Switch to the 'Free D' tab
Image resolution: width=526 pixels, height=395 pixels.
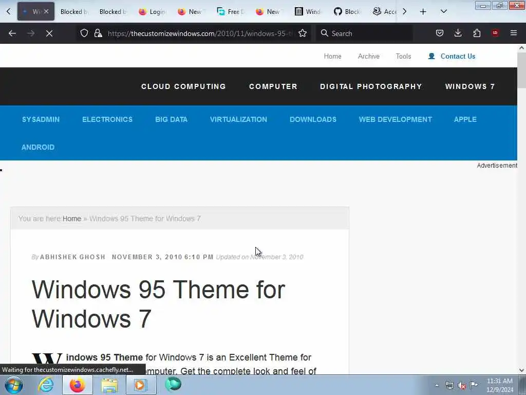[230, 12]
